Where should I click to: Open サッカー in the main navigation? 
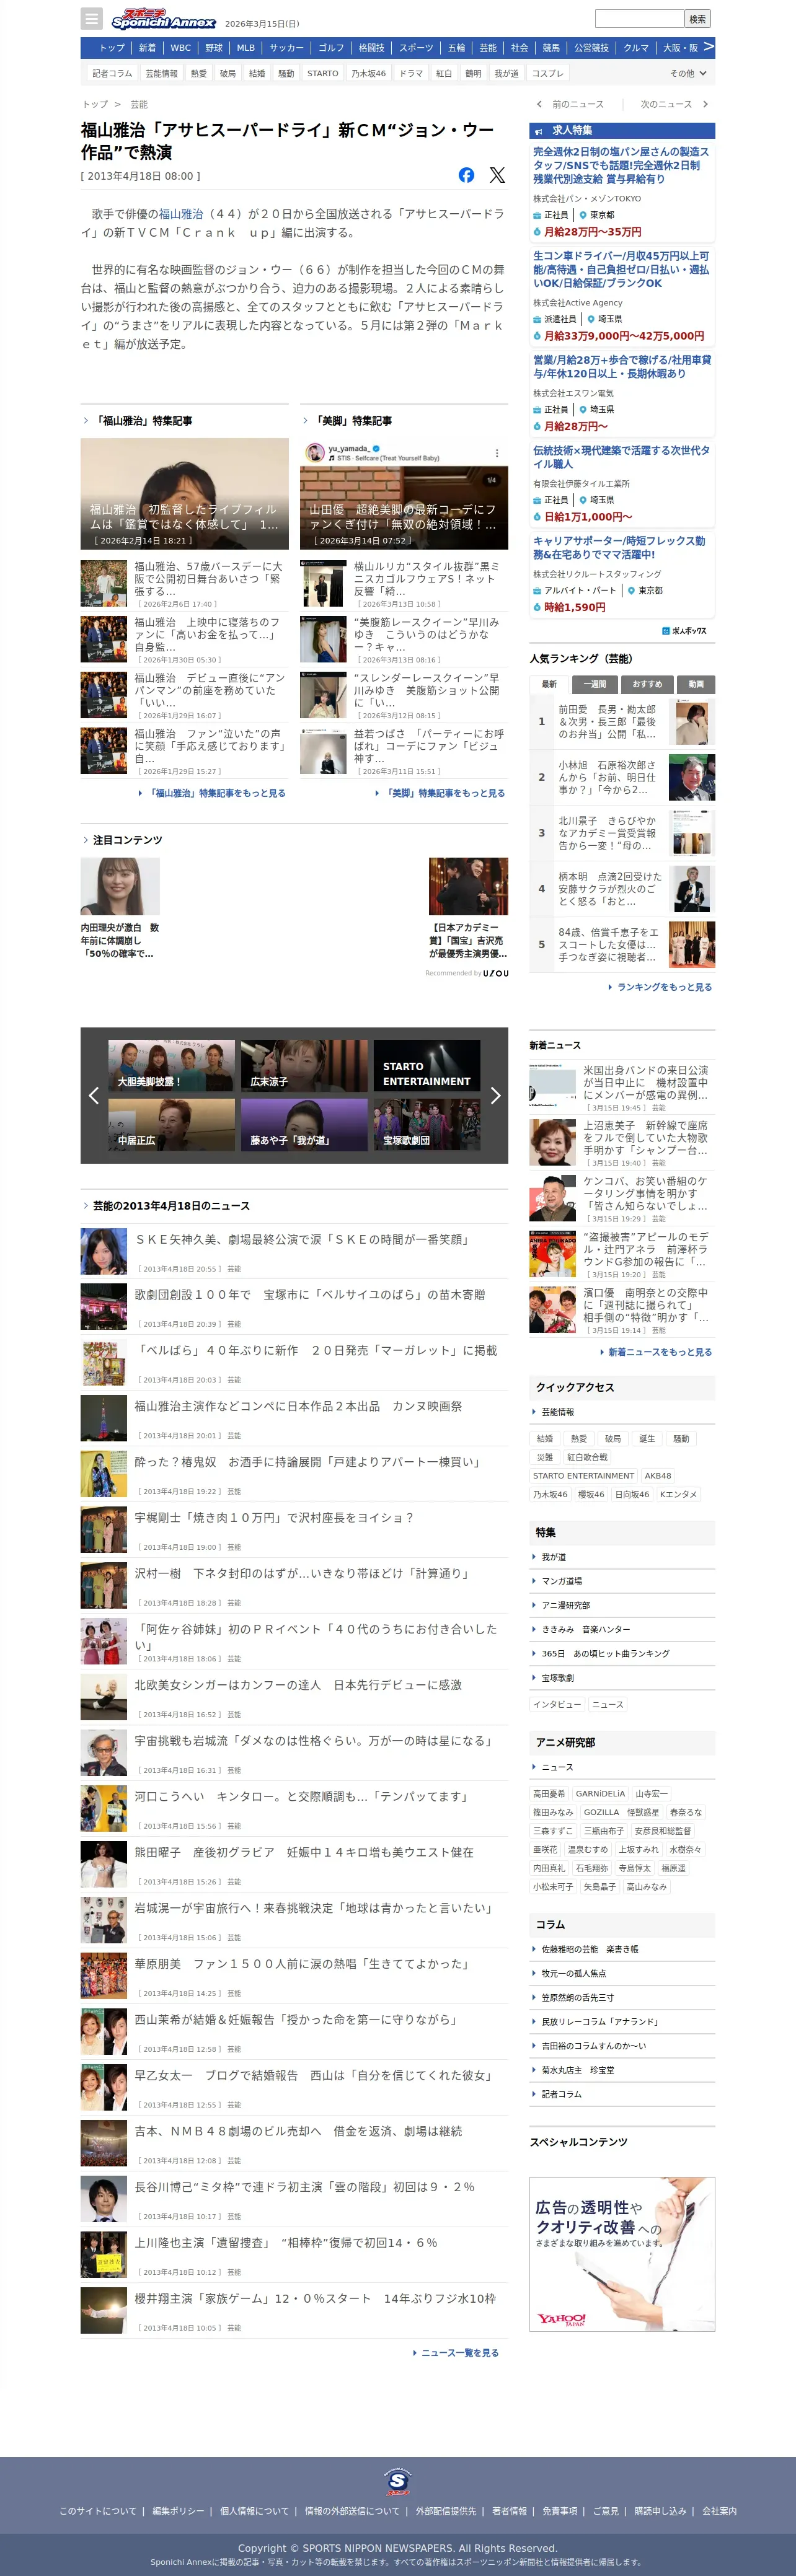tap(287, 48)
